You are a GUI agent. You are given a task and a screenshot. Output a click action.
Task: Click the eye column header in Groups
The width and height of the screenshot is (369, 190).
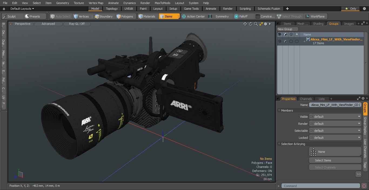coord(280,34)
